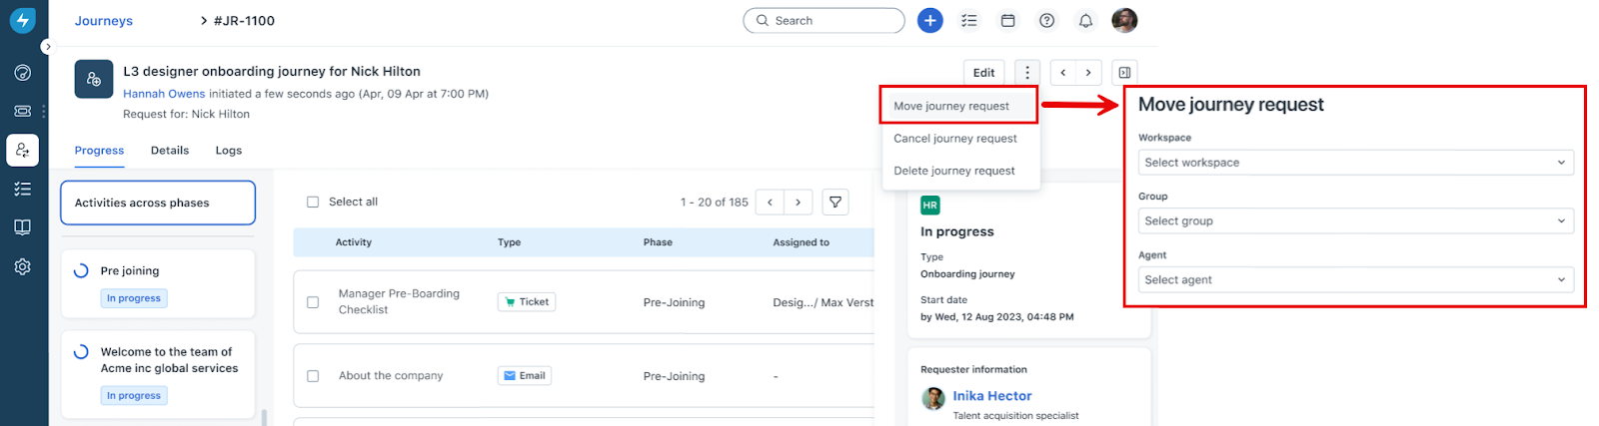Open the dashboard gauge icon in sidebar
This screenshot has height=426, width=1599.
tap(22, 73)
